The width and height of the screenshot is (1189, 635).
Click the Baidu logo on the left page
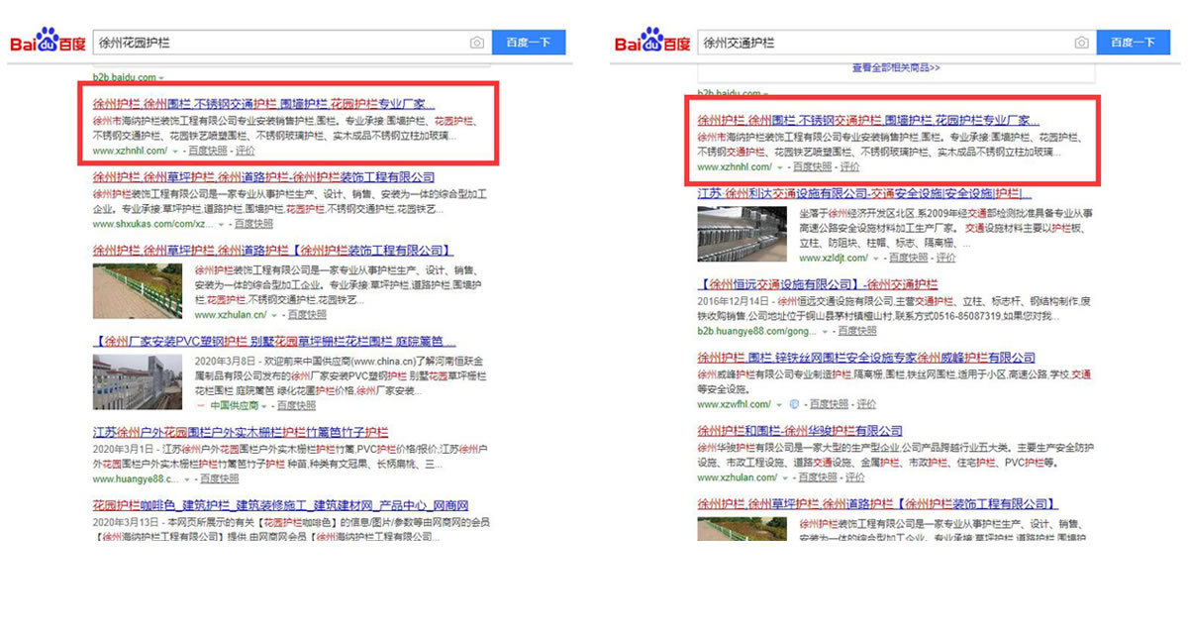coord(47,44)
